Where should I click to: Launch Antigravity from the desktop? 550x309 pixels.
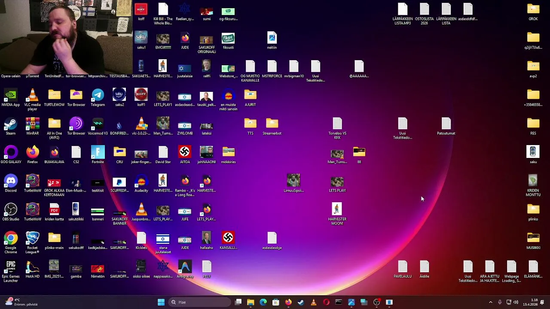(x=185, y=270)
